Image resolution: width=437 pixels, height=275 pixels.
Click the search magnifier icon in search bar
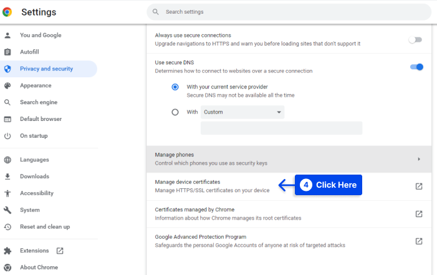155,12
